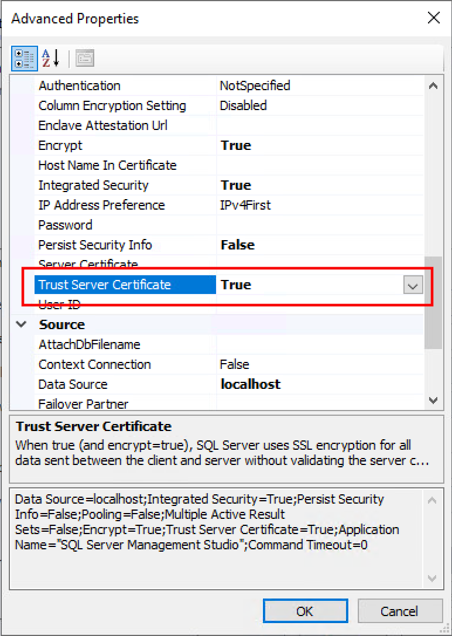452x636 pixels.
Task: Switch to Categorized view icon
Action: coord(25,59)
